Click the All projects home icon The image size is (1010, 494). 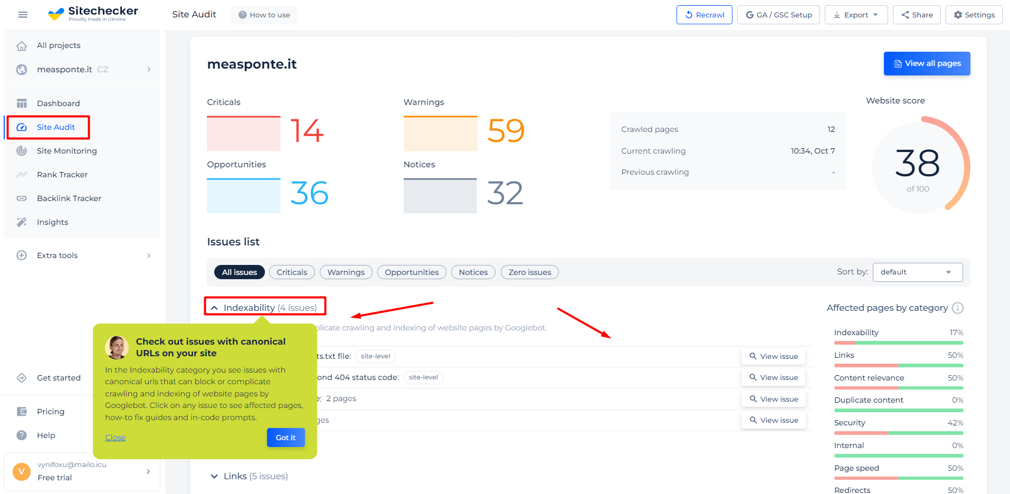coord(22,46)
